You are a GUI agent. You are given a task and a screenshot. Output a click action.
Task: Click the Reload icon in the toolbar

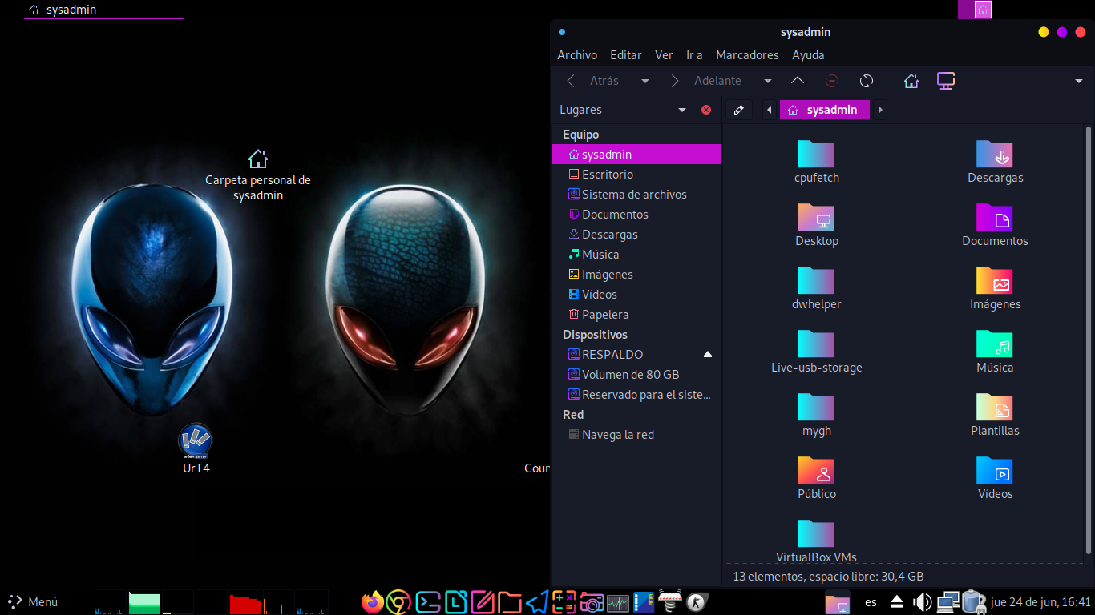pos(867,81)
